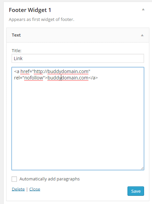
Task: Place cursor on href attribute text
Action: click(x=25, y=71)
